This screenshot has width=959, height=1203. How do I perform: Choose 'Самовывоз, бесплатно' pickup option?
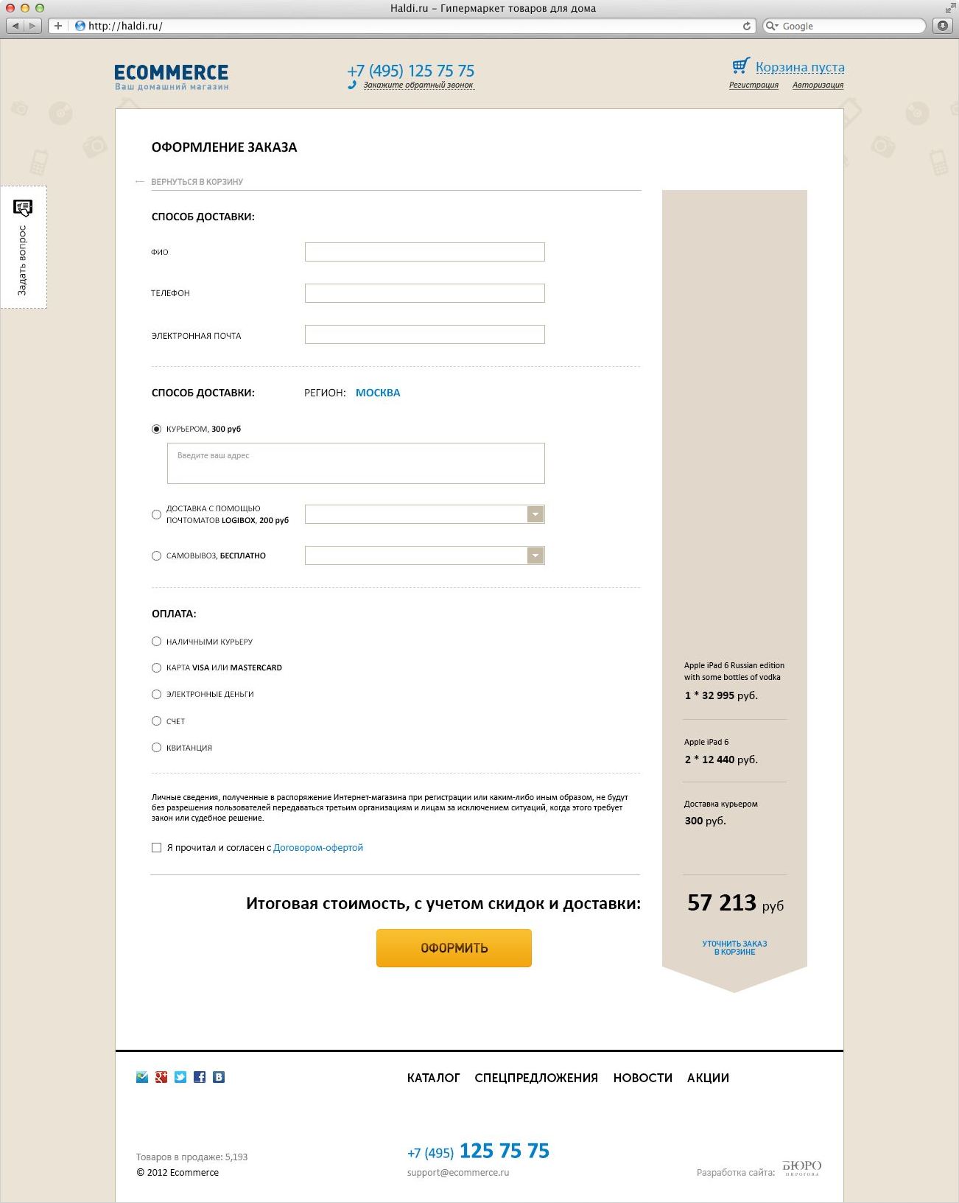(156, 556)
